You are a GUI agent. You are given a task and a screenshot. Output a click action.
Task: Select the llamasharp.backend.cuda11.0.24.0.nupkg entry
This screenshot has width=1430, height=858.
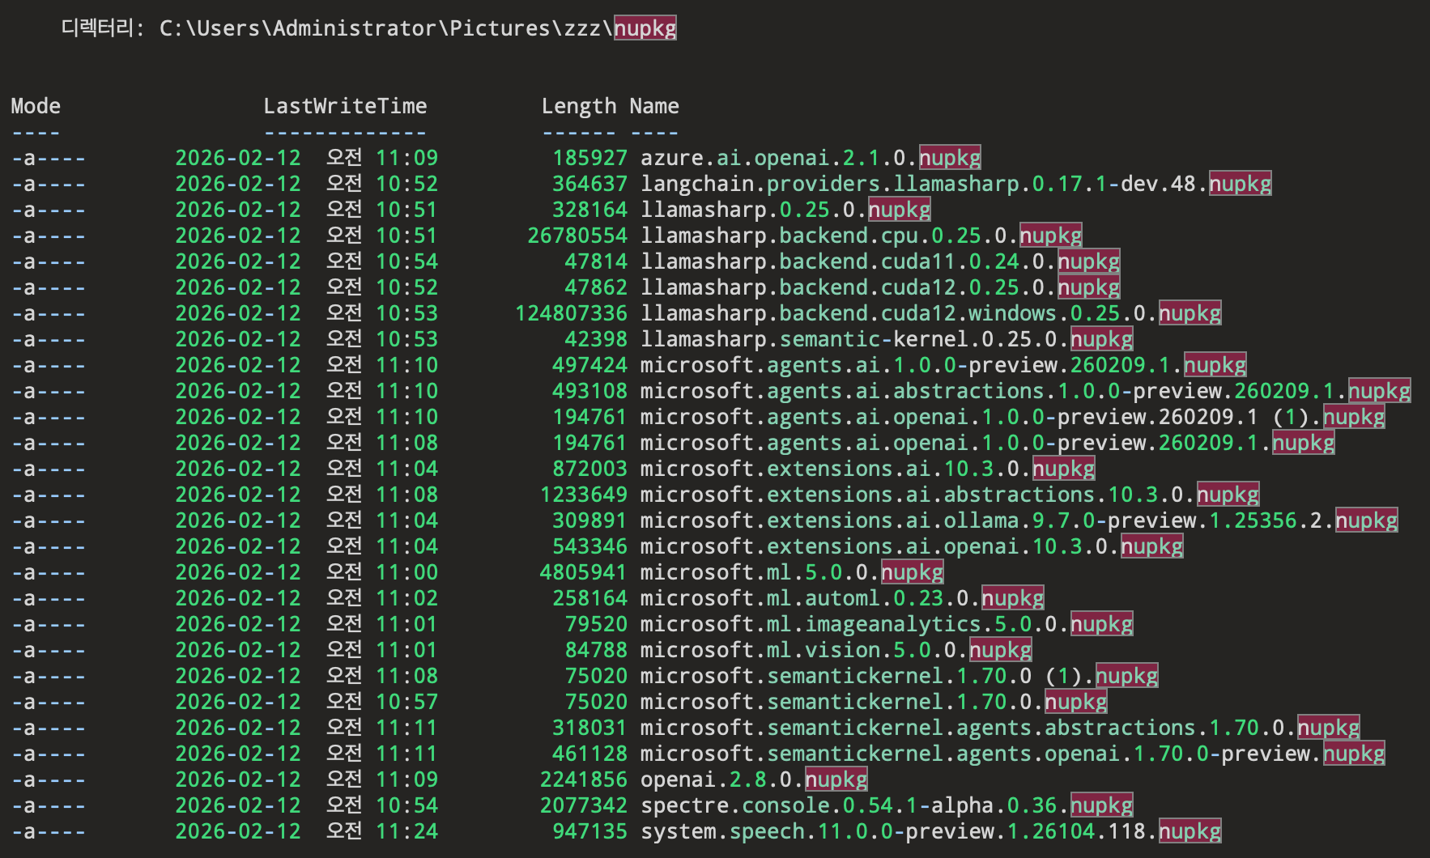tap(880, 261)
